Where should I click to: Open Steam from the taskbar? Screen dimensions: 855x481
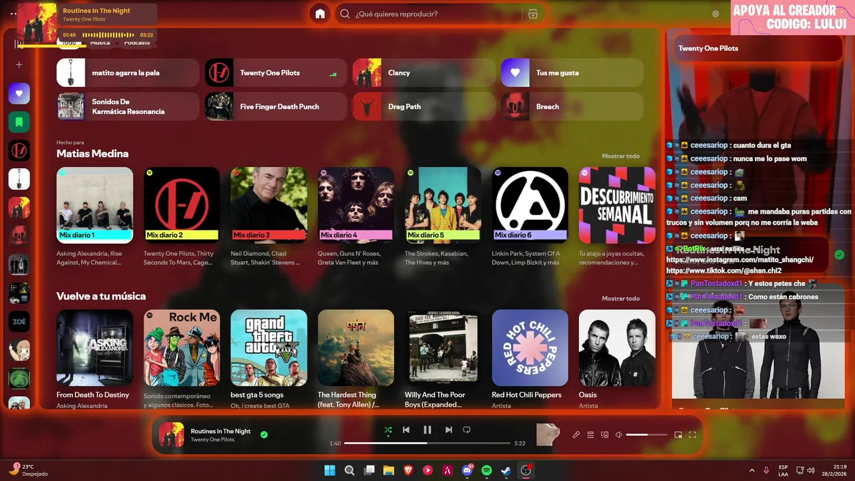coord(506,470)
